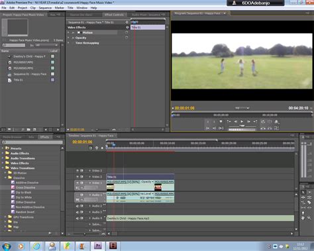Go to next edit point in Program monitor
The image size is (314, 251).
click(x=255, y=121)
